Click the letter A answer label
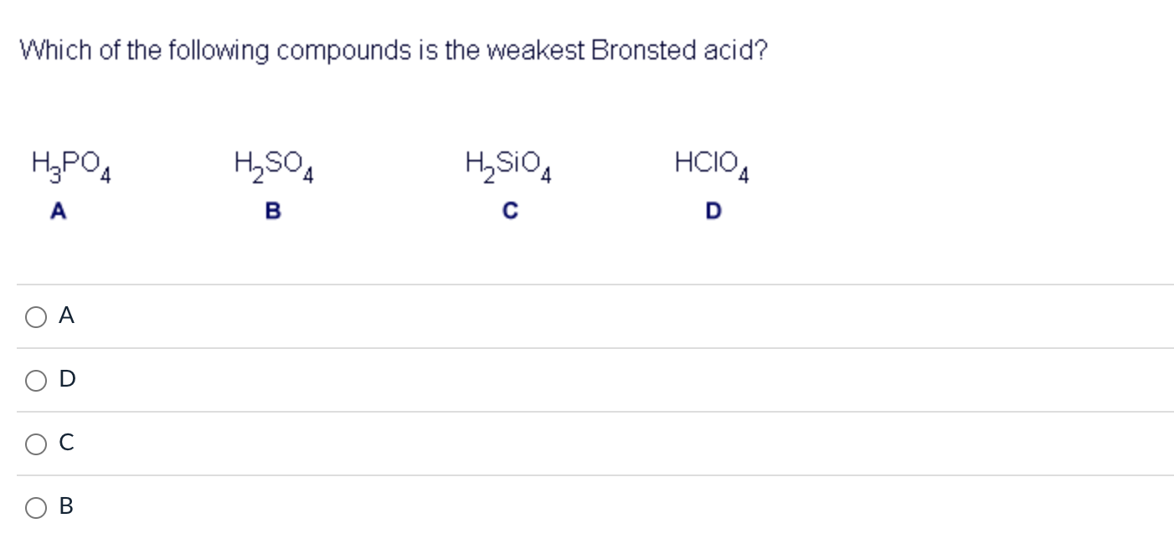1174x554 pixels. pyautogui.click(x=67, y=315)
